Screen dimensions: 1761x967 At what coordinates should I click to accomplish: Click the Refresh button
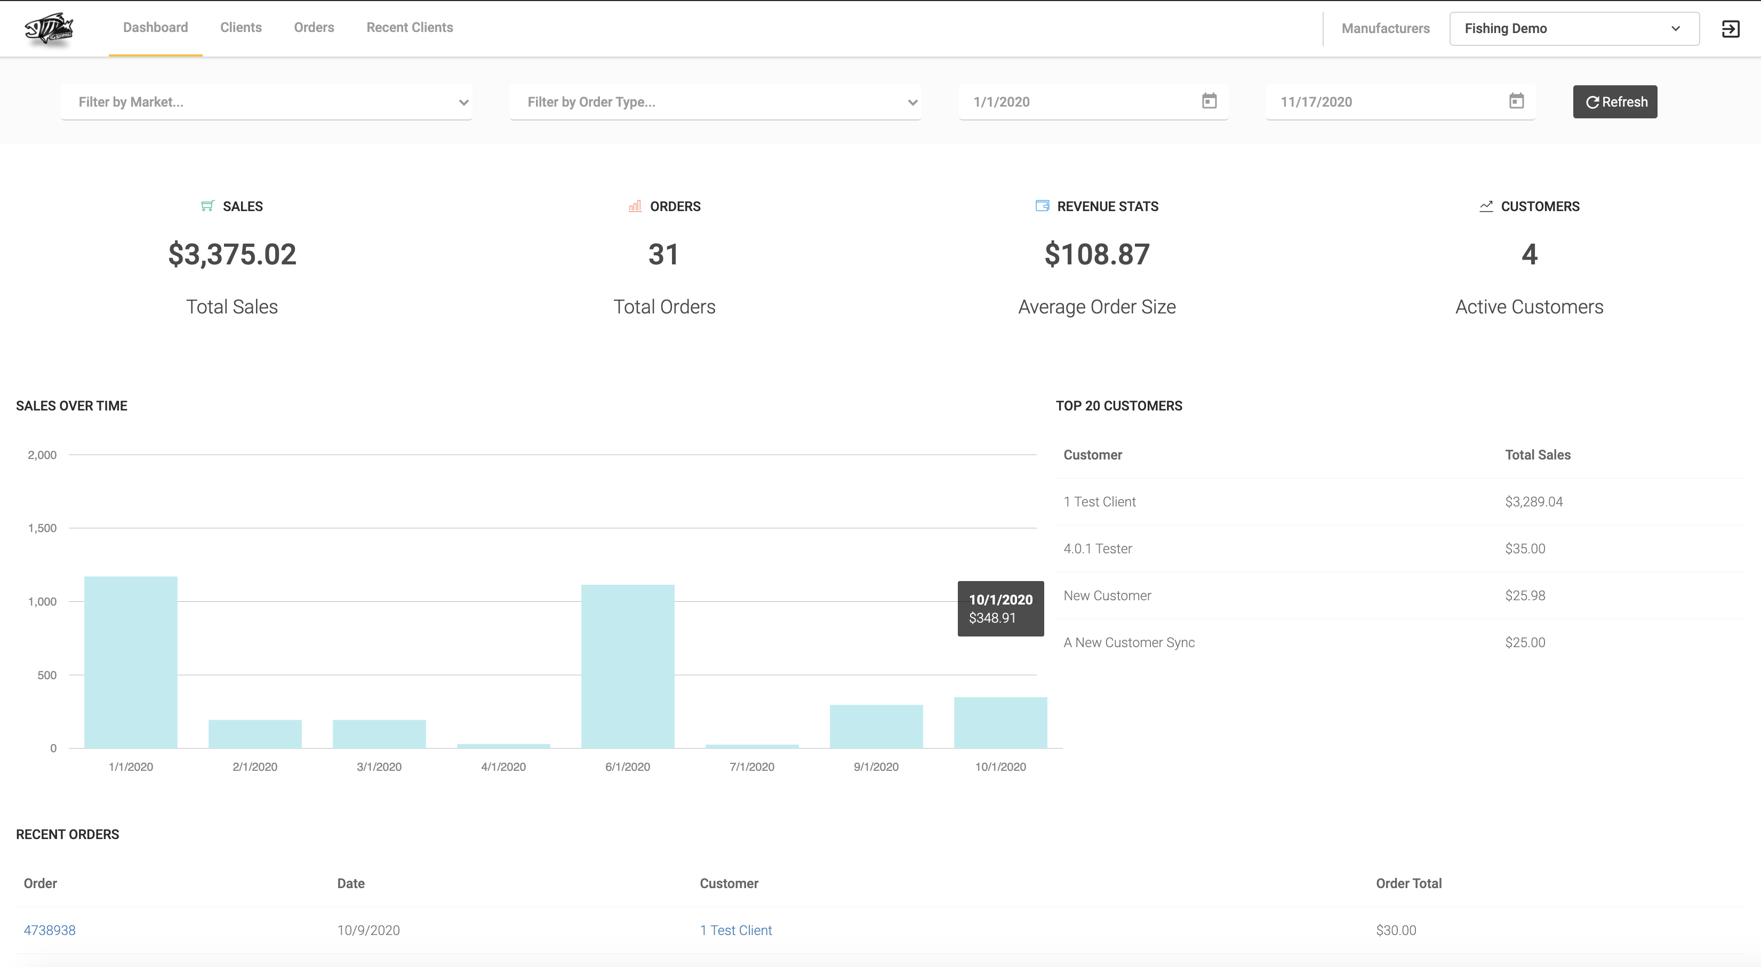pos(1615,102)
